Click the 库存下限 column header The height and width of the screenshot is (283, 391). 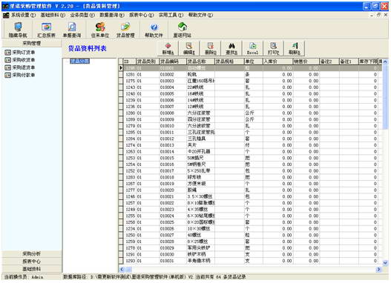pyautogui.click(x=368, y=61)
